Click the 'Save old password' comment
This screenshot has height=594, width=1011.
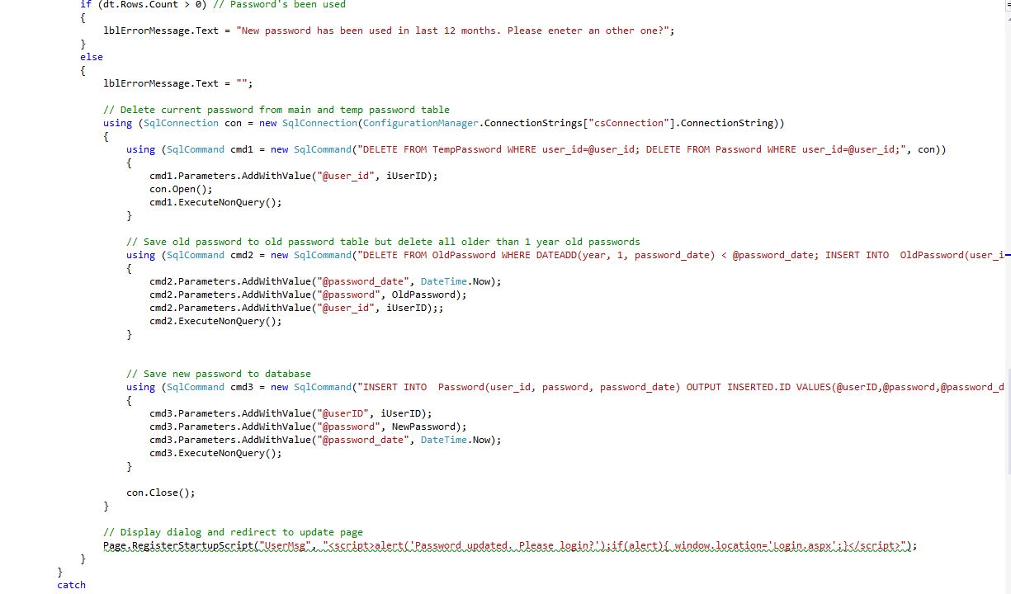(x=383, y=242)
